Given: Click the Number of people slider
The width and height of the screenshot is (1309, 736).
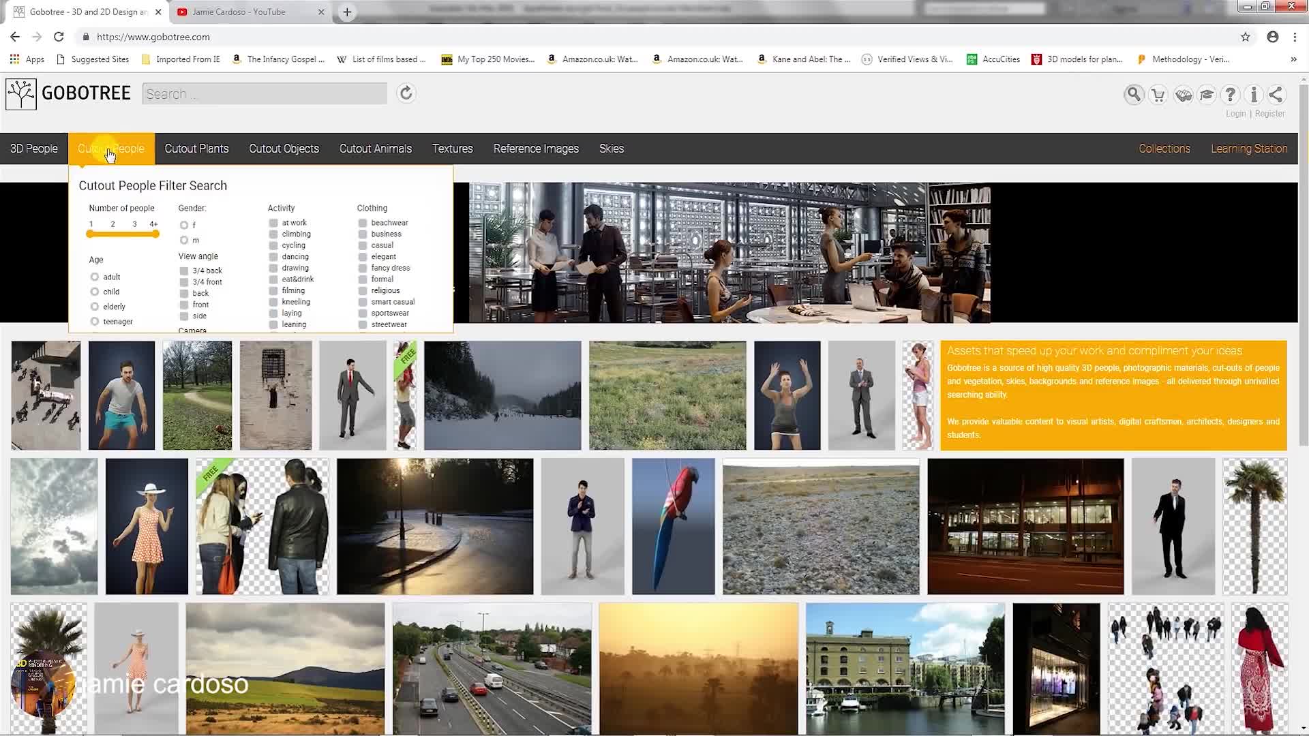Looking at the screenshot, I should [x=123, y=234].
